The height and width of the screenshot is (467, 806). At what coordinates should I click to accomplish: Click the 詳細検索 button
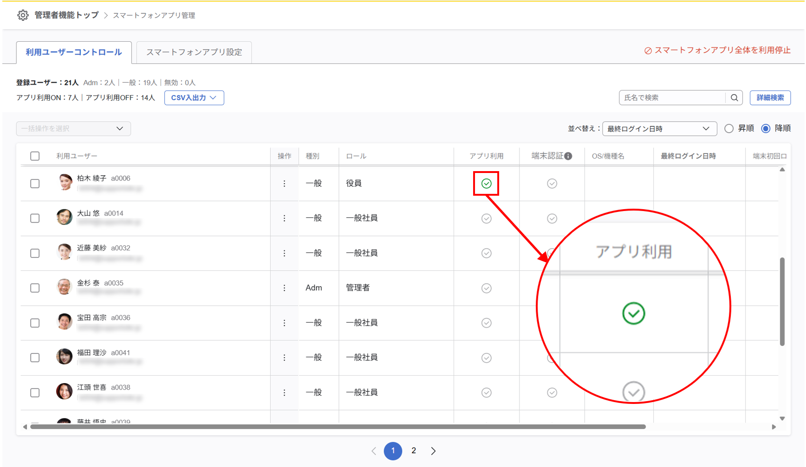tap(770, 98)
